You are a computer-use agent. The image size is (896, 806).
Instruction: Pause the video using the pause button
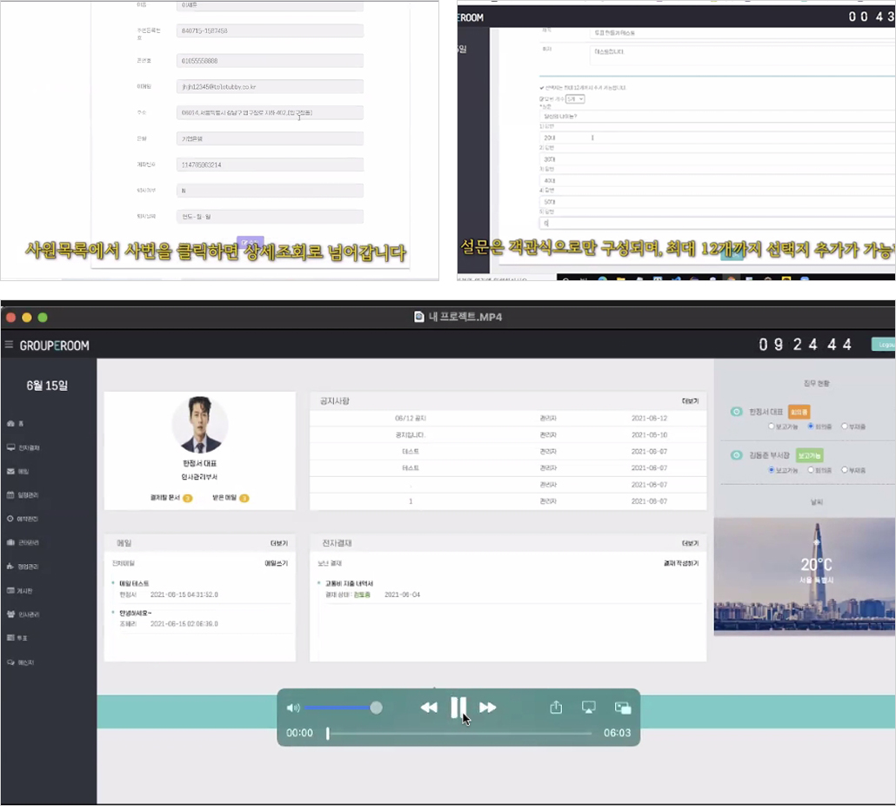click(458, 707)
